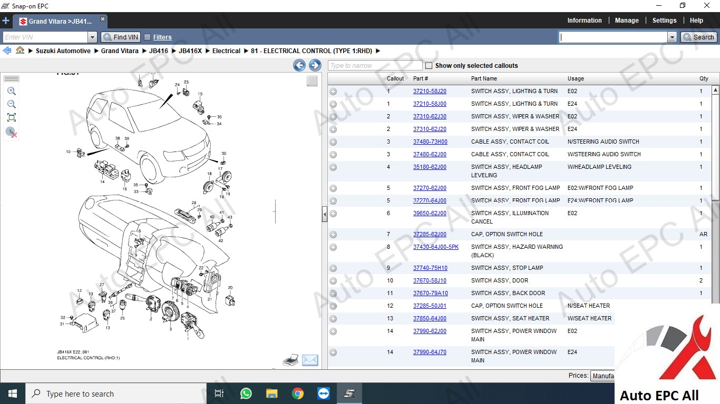The height and width of the screenshot is (404, 720).
Task: Click the Windows taskbar search box
Action: [115, 393]
